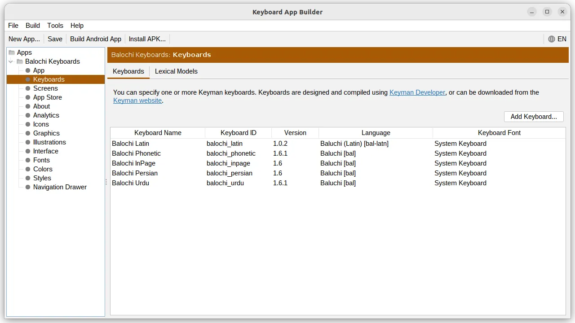
Task: Select the Balochi Latin keyboard row
Action: tap(338, 144)
